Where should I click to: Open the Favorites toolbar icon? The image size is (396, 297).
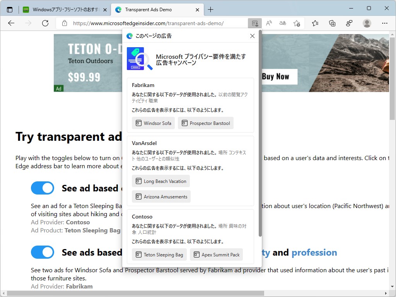click(x=315, y=23)
